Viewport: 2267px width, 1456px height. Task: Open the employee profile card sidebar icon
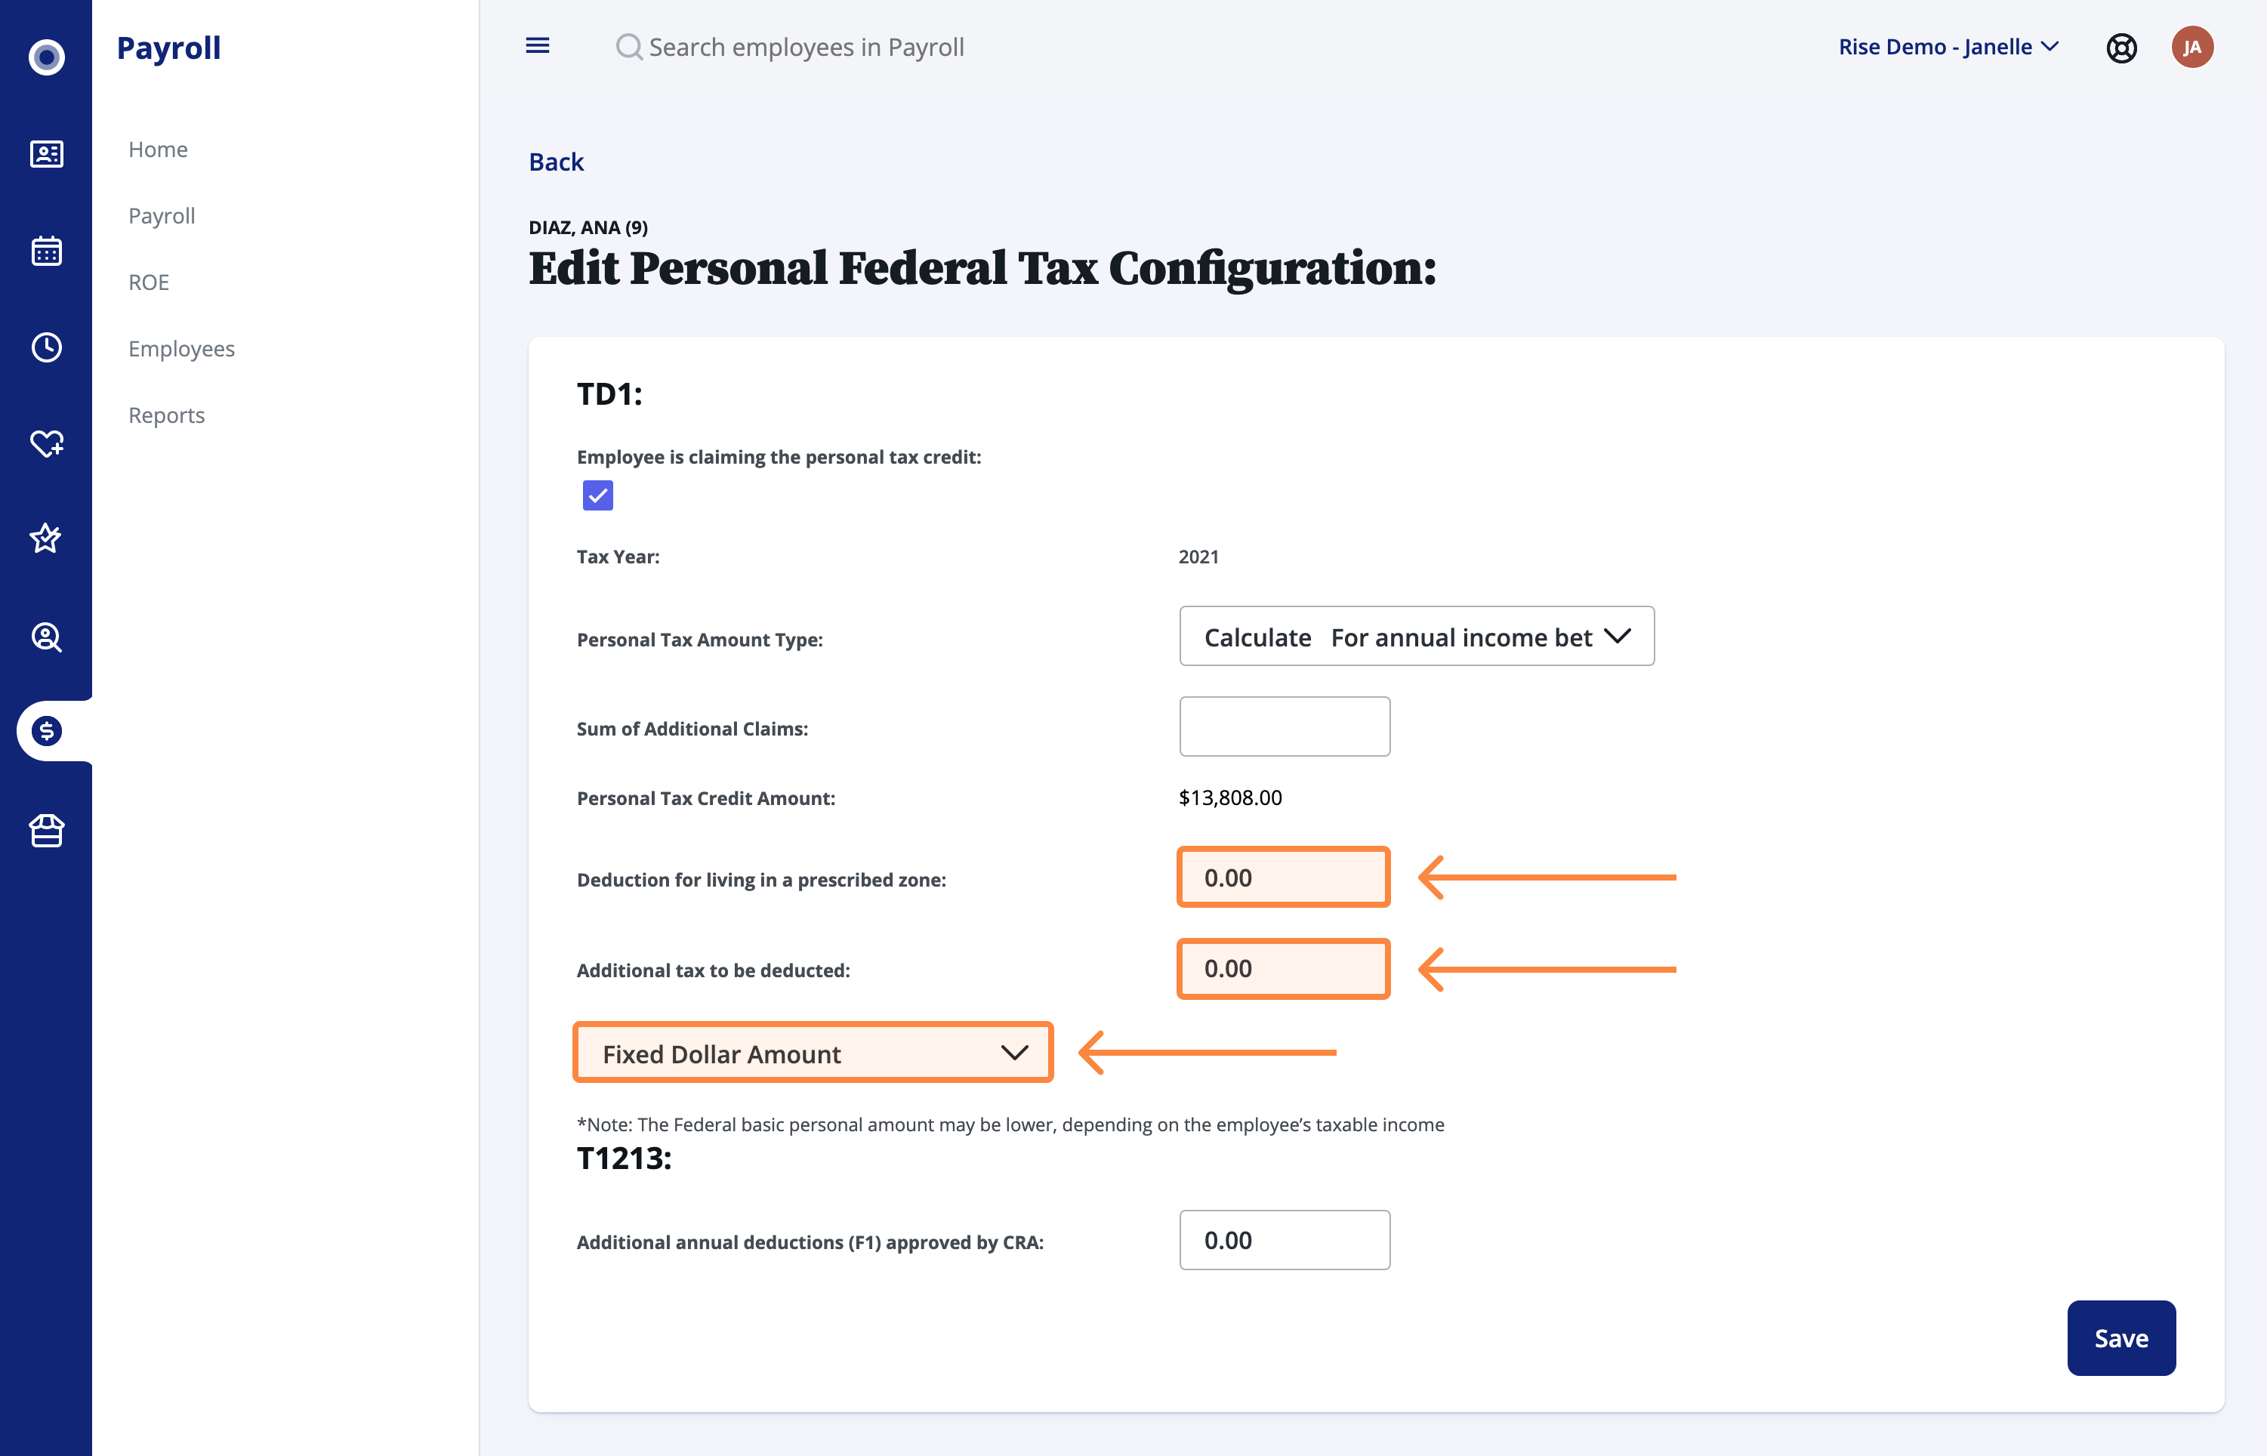tap(46, 153)
